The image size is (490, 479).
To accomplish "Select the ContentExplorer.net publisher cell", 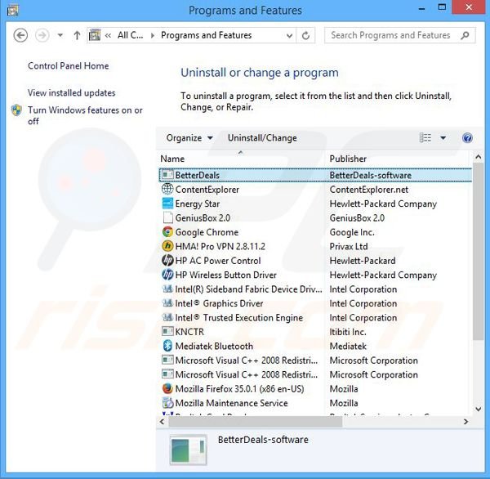I will (369, 190).
